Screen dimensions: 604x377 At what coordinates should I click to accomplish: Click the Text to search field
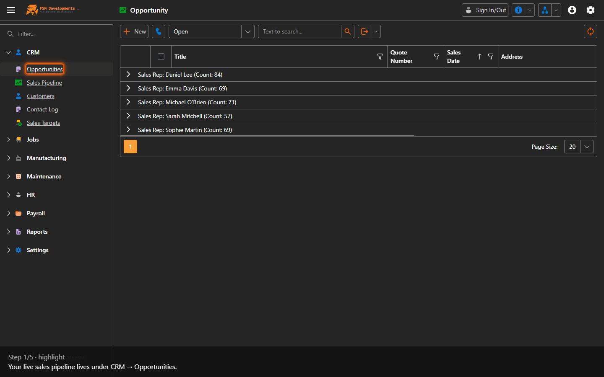(299, 31)
